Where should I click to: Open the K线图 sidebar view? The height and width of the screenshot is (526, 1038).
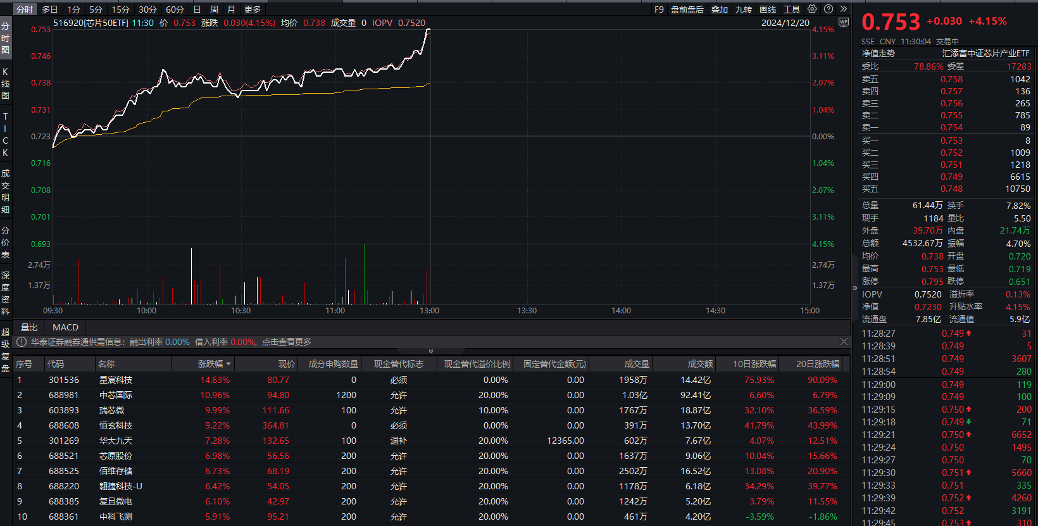pos(6,84)
